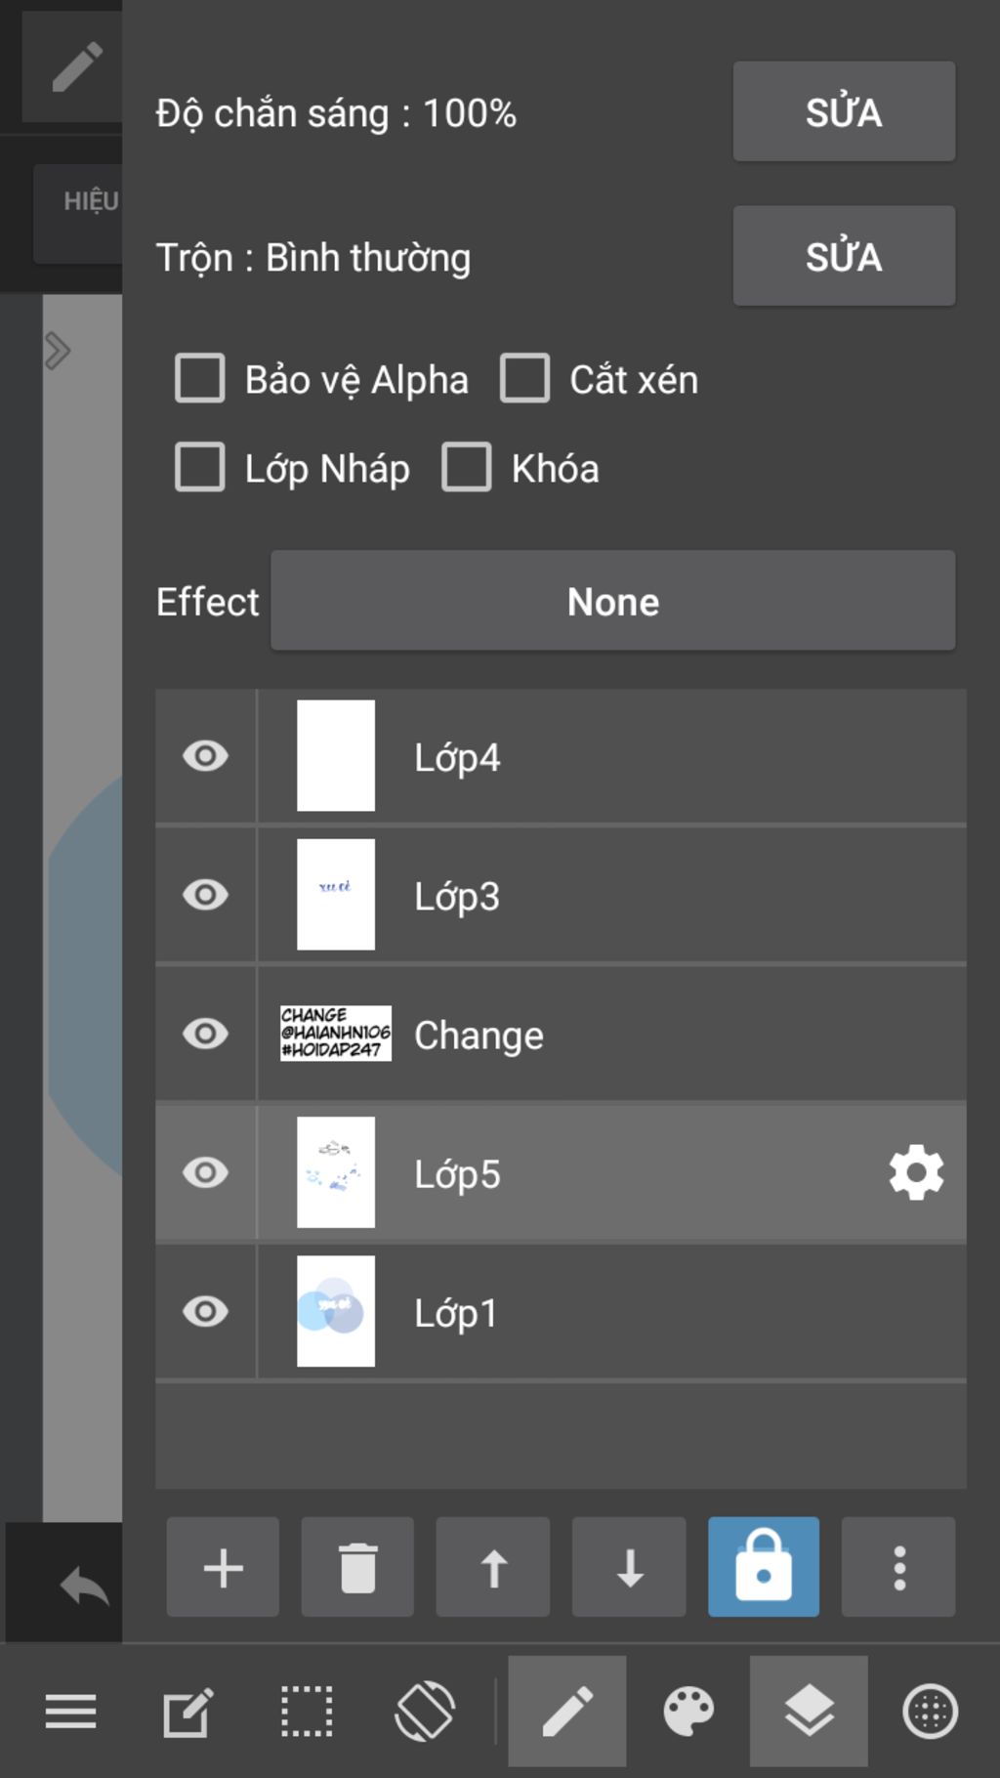Tick the Khóa checkbox
The width and height of the screenshot is (1000, 1778).
pyautogui.click(x=467, y=467)
